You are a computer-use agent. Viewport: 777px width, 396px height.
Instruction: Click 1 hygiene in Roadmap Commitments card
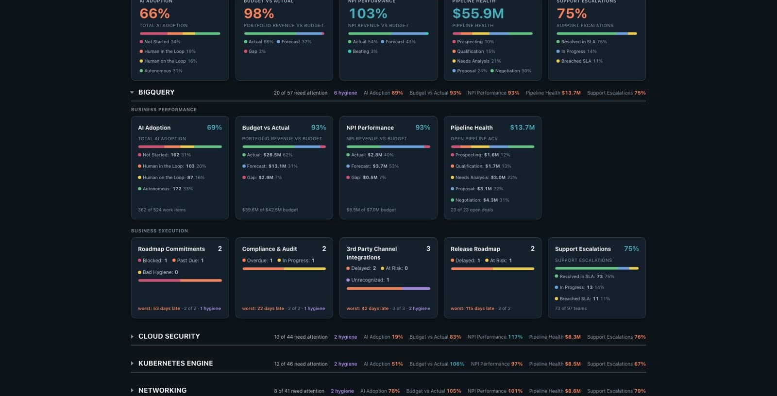coord(210,309)
